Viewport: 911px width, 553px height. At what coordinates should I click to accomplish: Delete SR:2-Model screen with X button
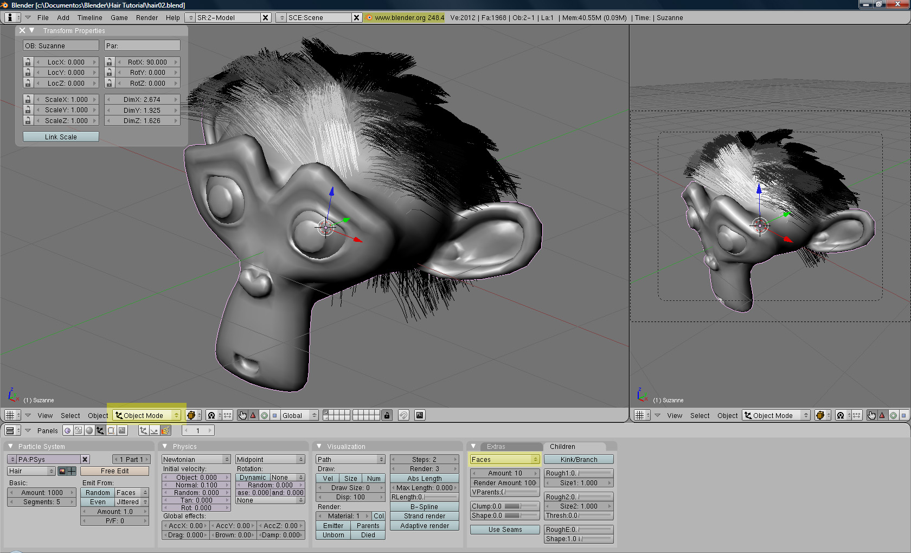pyautogui.click(x=266, y=17)
